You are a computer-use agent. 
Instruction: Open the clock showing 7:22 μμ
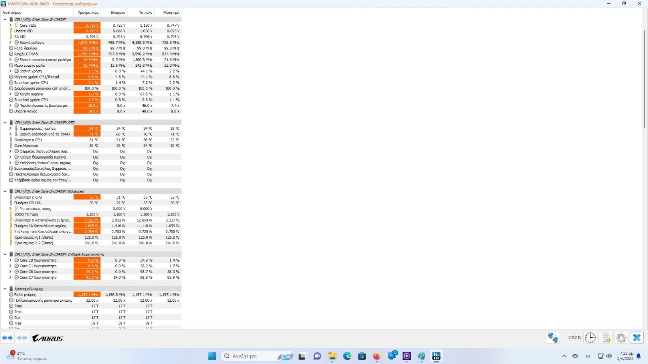[x=626, y=356]
